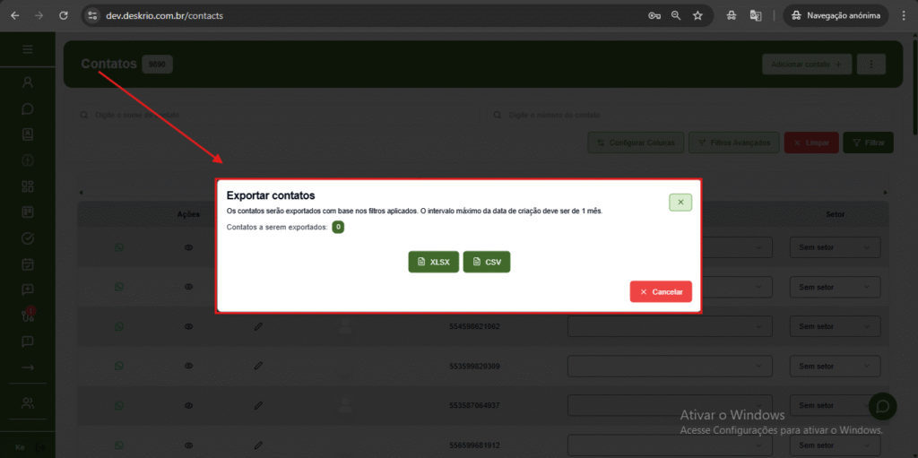Export contacts as XLSX file

(x=433, y=262)
